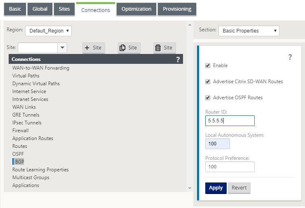Click the Apply button
305x208 pixels.
tap(216, 188)
